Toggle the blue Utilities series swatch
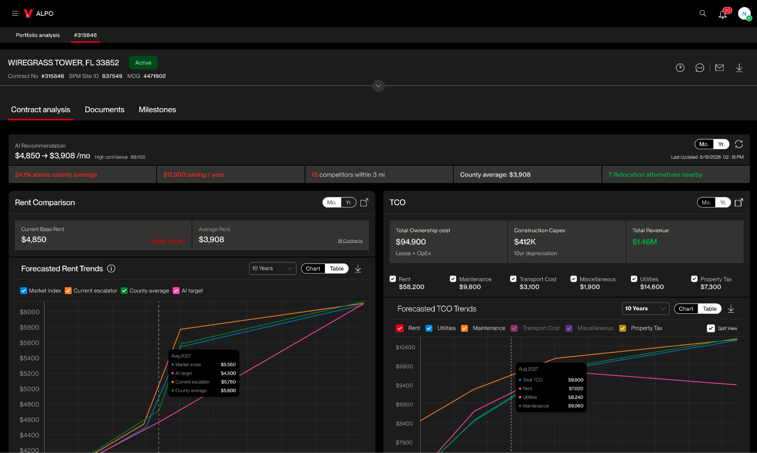Viewport: 757px width, 453px height. click(429, 328)
